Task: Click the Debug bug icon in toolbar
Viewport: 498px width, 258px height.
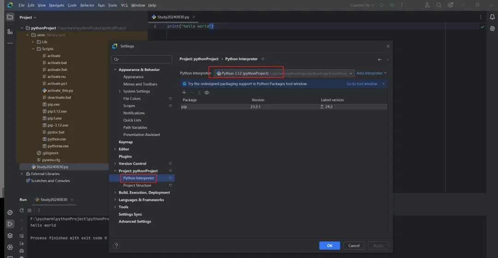Action: tap(392, 5)
